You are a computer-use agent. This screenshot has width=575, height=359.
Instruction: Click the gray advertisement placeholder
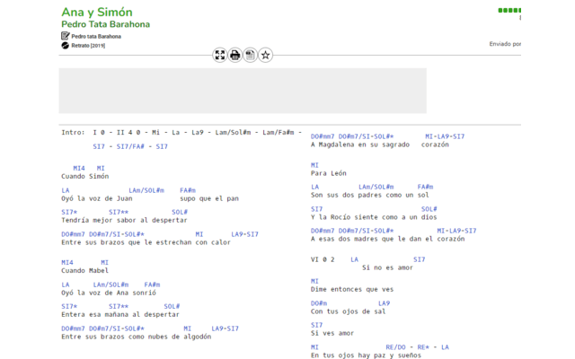click(243, 91)
